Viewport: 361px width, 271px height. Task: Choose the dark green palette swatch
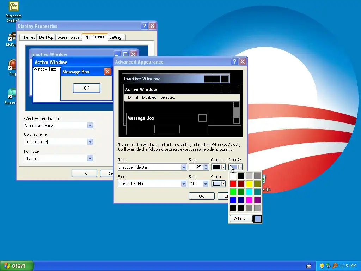click(x=241, y=192)
